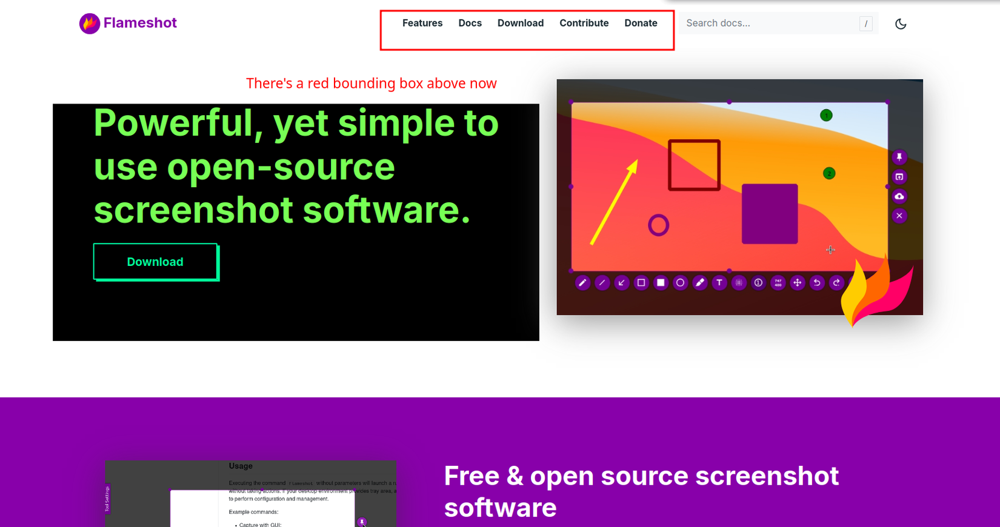The height and width of the screenshot is (527, 1000).
Task: Click the Flameshot logo icon
Action: pyautogui.click(x=90, y=24)
